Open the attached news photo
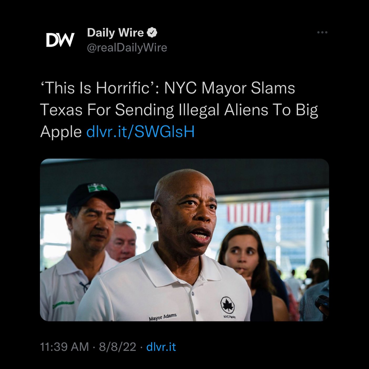369x369 pixels. coord(184,240)
